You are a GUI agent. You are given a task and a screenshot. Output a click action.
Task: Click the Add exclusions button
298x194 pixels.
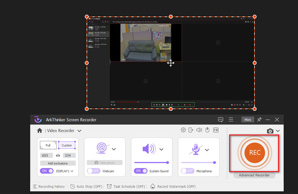pyautogui.click(x=58, y=163)
